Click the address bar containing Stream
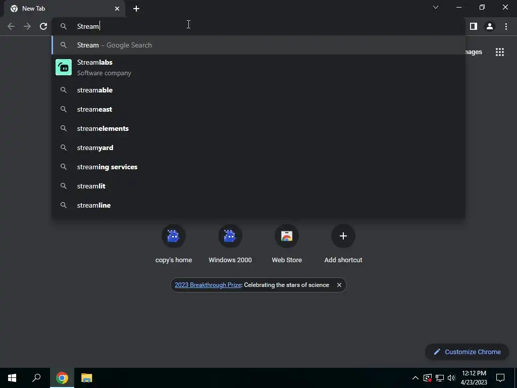The height and width of the screenshot is (388, 517). tap(259, 26)
